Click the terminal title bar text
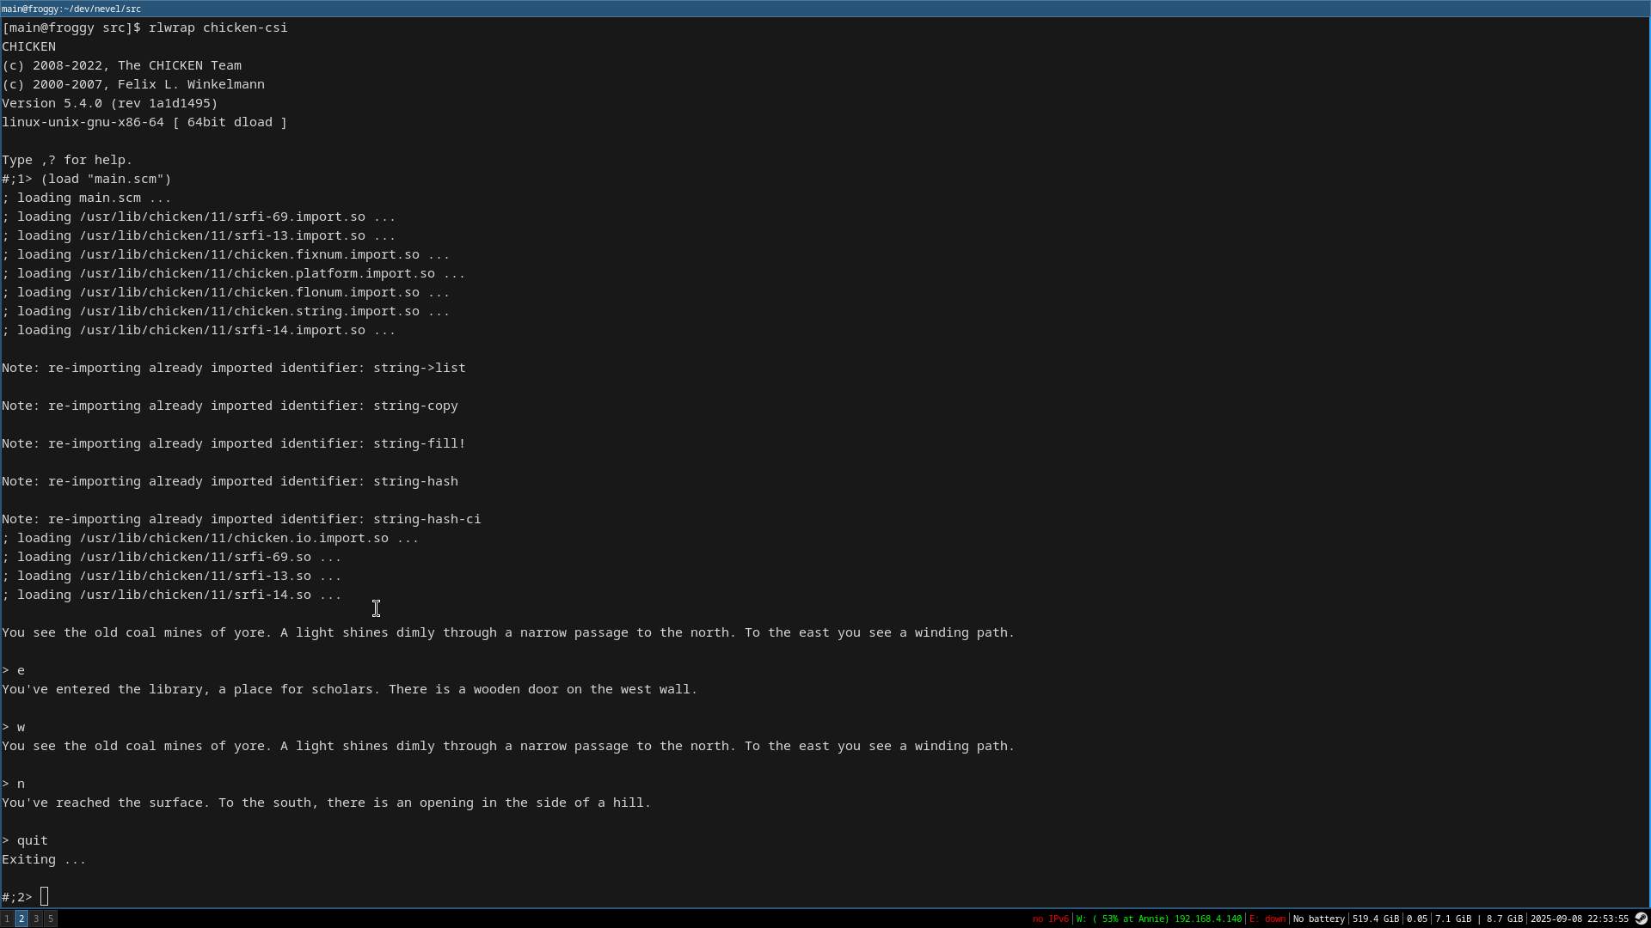The image size is (1651, 928). (71, 9)
